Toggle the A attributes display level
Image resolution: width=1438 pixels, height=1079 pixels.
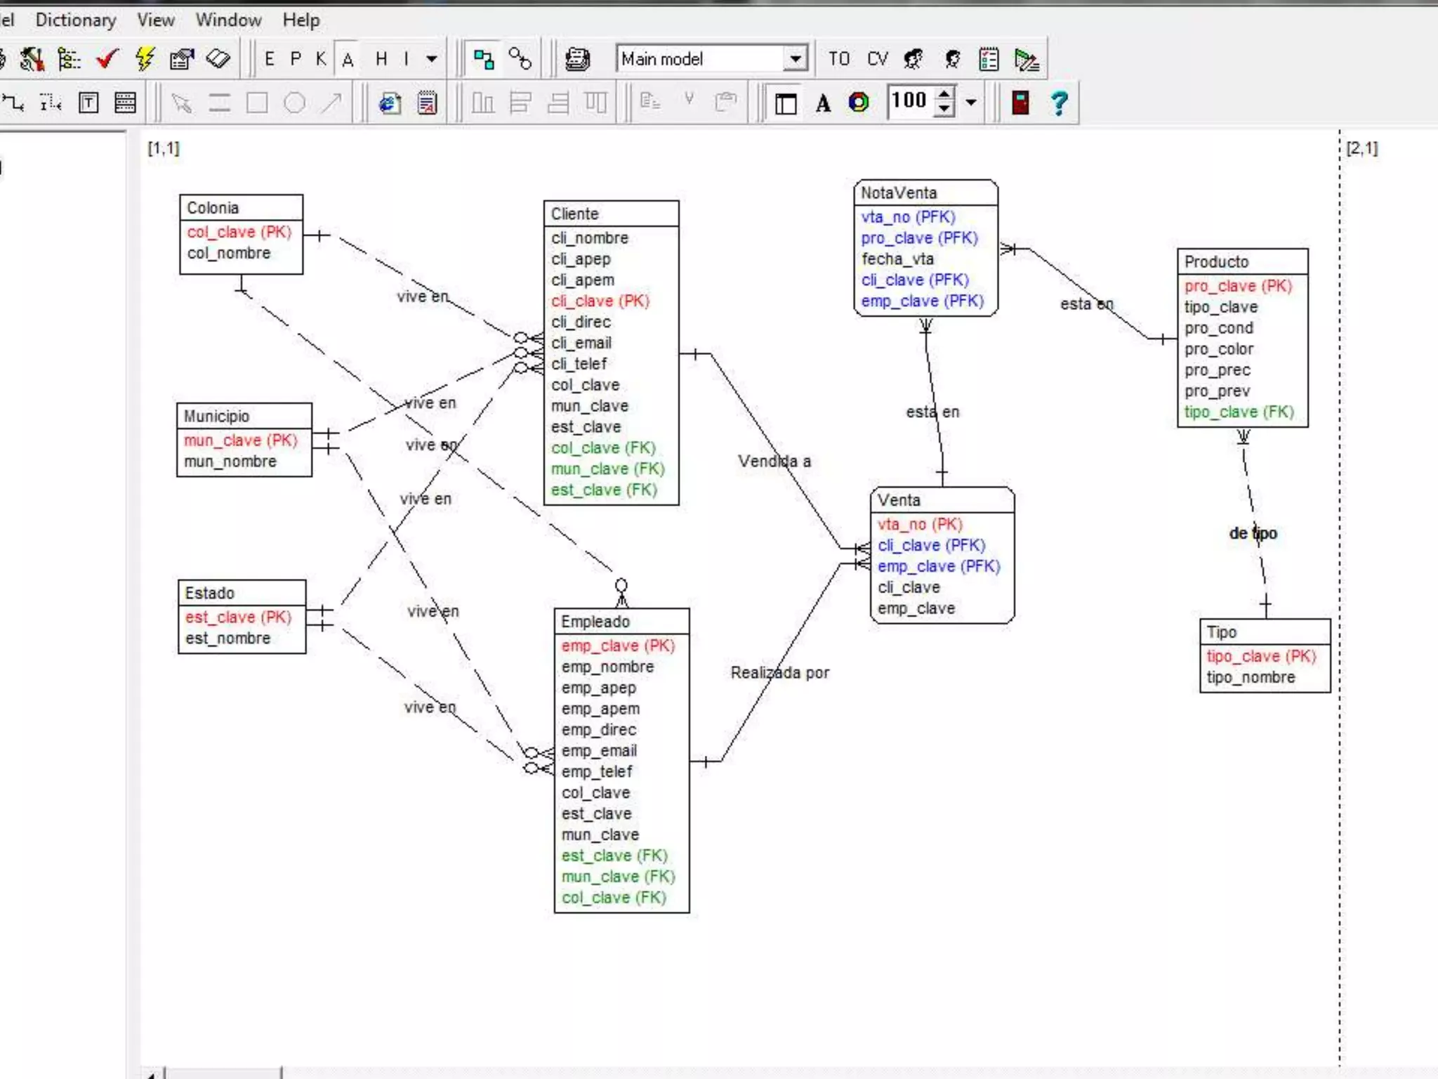tap(348, 59)
